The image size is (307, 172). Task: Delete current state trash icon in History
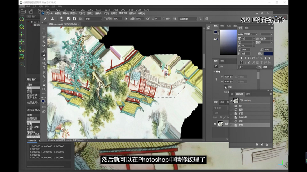[267, 145]
